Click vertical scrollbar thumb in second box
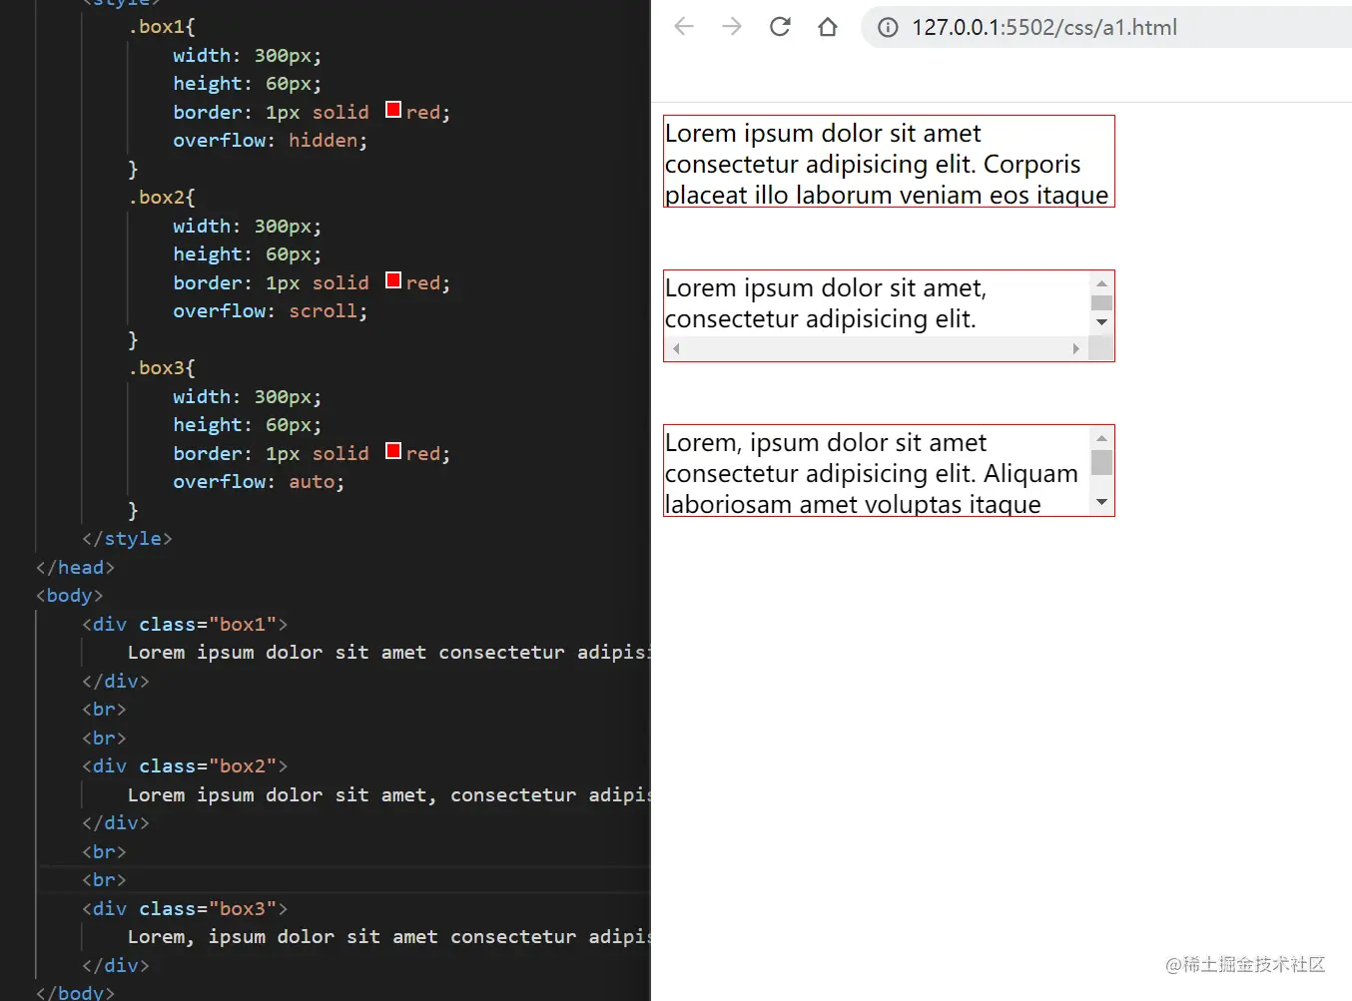The width and height of the screenshot is (1352, 1001). point(1101,302)
